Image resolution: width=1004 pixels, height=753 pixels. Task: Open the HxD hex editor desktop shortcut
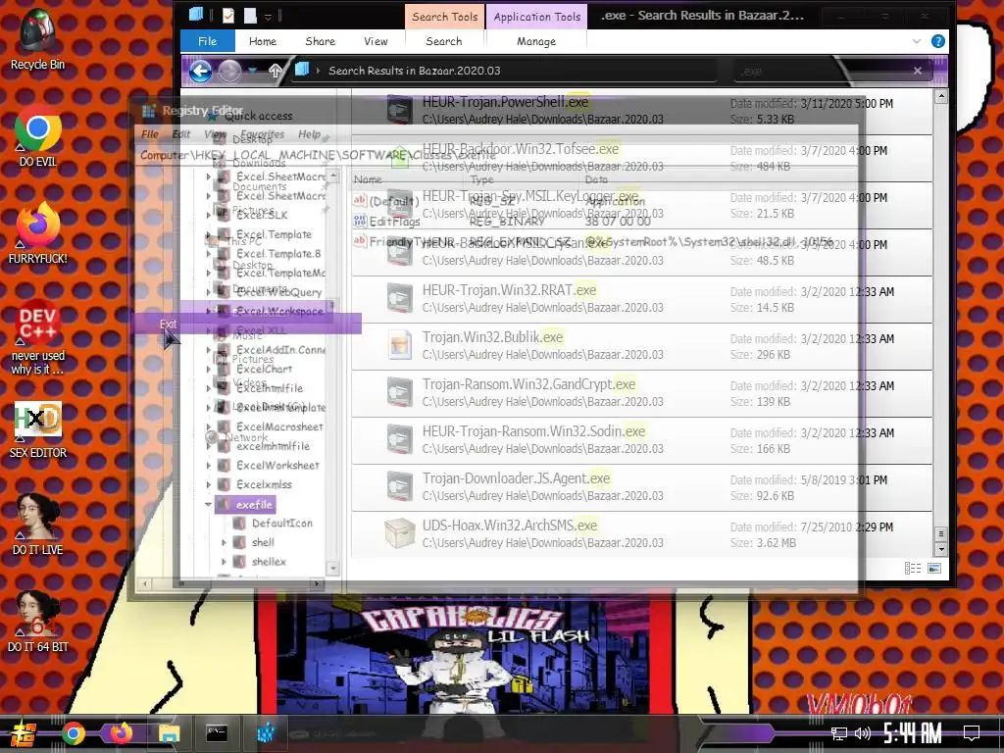[x=38, y=429]
